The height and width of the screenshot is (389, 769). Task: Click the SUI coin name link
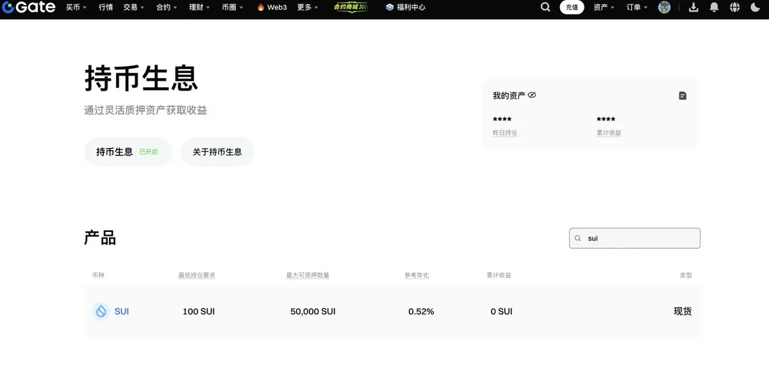[122, 311]
